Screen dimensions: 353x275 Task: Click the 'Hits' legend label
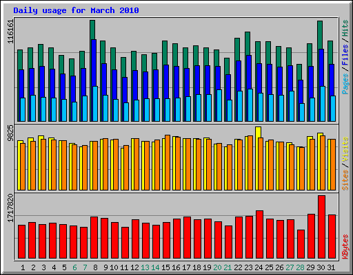(x=345, y=28)
